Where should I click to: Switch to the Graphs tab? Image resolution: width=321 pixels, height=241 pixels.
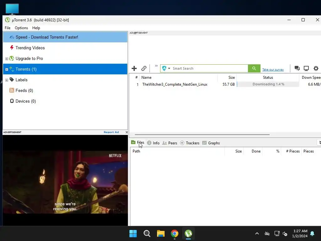(x=211, y=143)
